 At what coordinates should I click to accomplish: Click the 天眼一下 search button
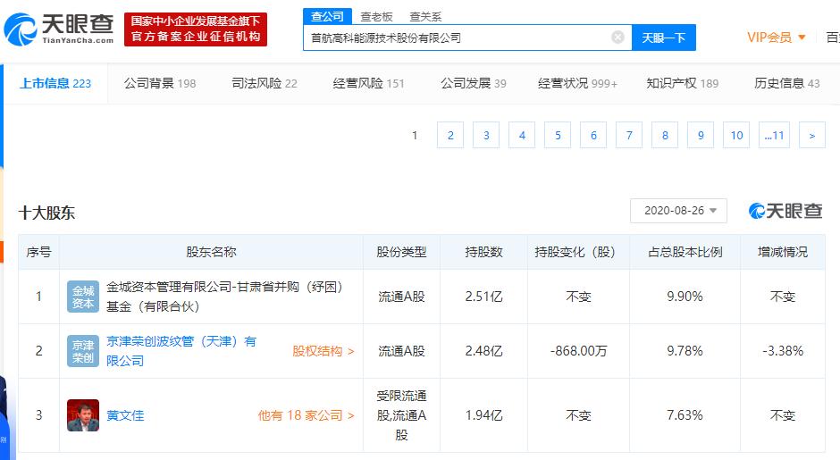pyautogui.click(x=664, y=38)
